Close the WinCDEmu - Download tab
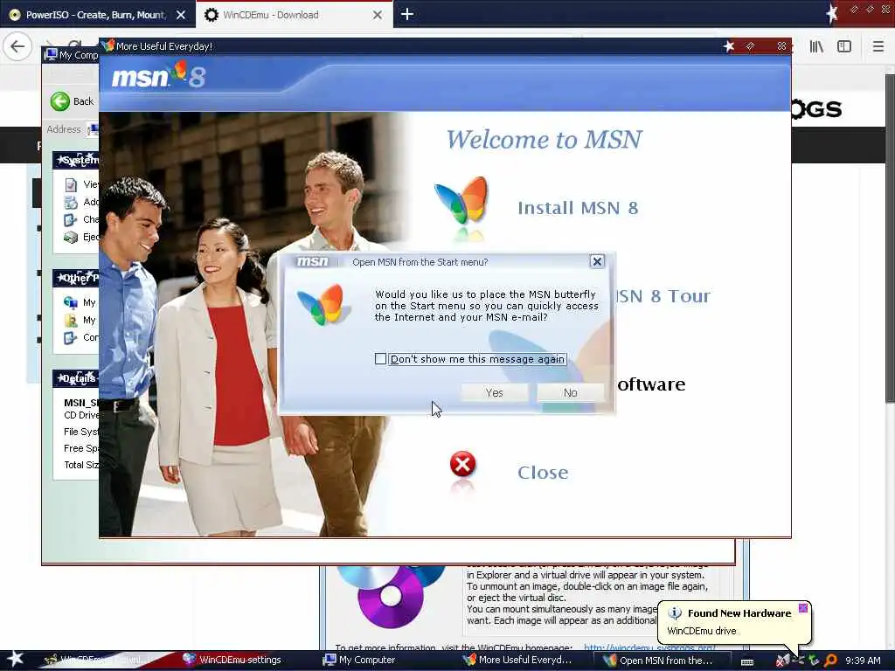The image size is (895, 671). [x=378, y=15]
